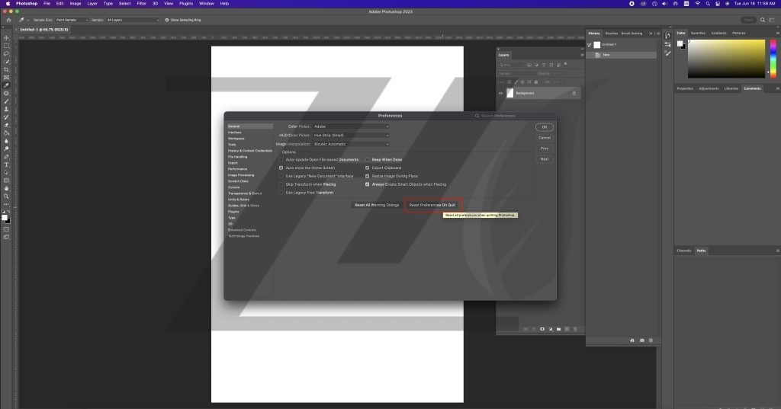Choose the Horizontal Type tool
The height and width of the screenshot is (409, 781).
coord(6,165)
